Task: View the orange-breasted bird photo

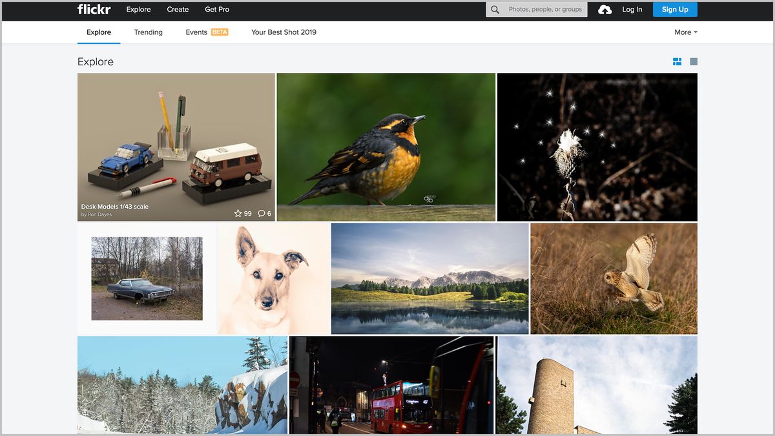Action: click(386, 147)
